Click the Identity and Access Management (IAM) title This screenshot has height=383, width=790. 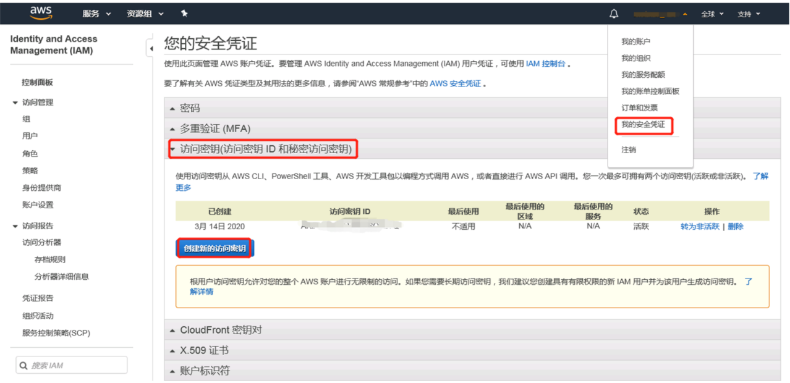pos(54,44)
